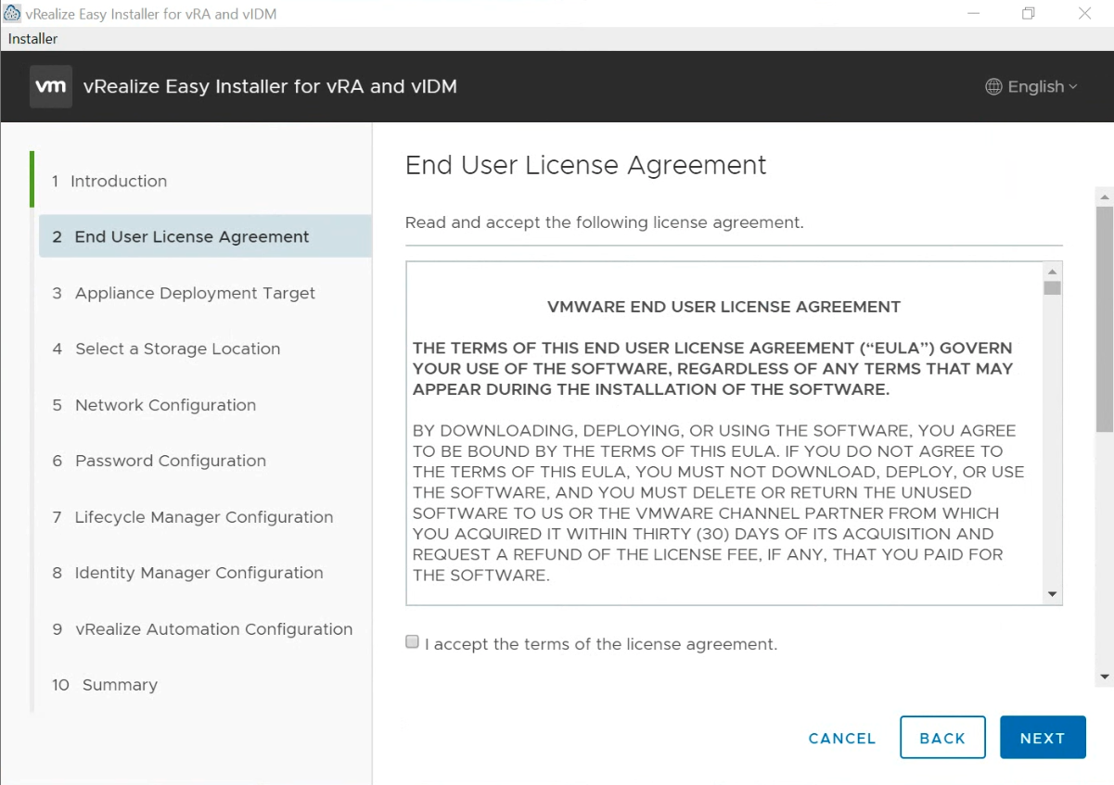Open step 5 Network Configuration
Viewport: 1114px width, 785px height.
coord(163,405)
